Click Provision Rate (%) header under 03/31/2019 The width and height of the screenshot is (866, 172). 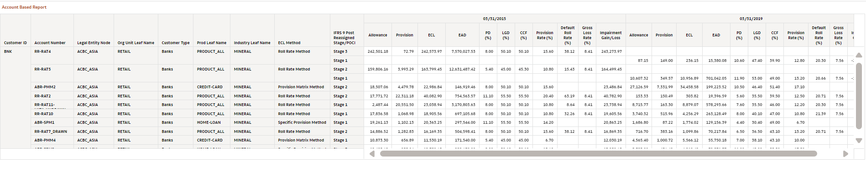(796, 35)
